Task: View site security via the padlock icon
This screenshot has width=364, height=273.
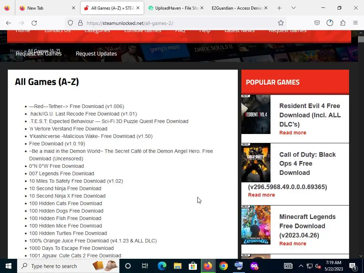Action: (80, 23)
